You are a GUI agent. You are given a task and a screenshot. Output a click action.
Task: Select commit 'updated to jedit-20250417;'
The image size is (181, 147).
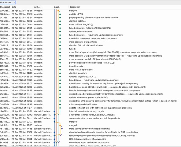pyautogui.click(x=90, y=77)
